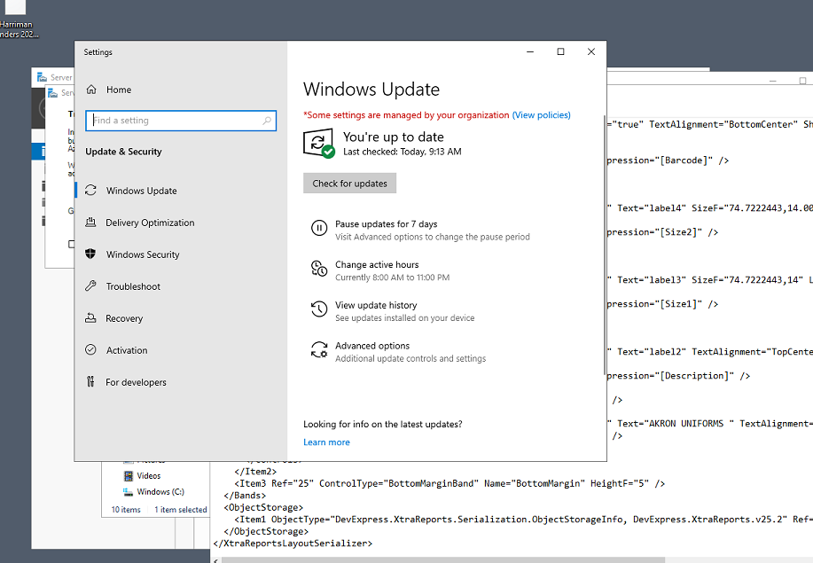This screenshot has height=563, width=813.
Task: Minimize the Settings window
Action: pyautogui.click(x=530, y=51)
